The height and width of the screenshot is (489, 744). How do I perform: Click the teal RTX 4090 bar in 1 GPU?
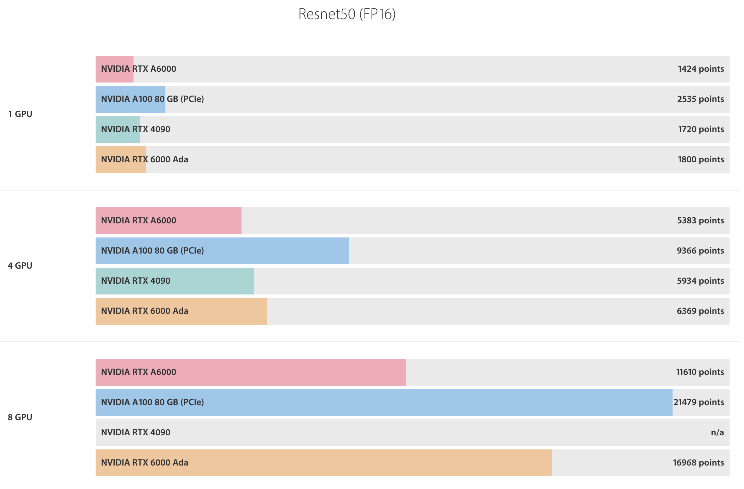point(118,129)
